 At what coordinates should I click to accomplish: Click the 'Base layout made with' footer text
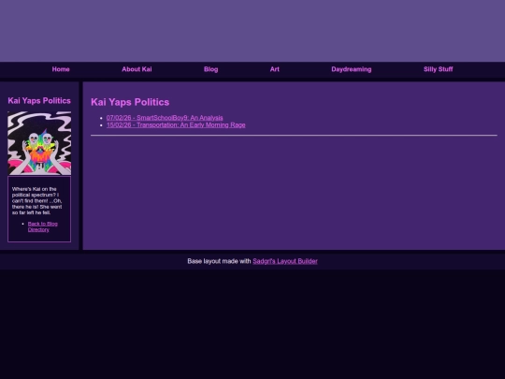[219, 261]
